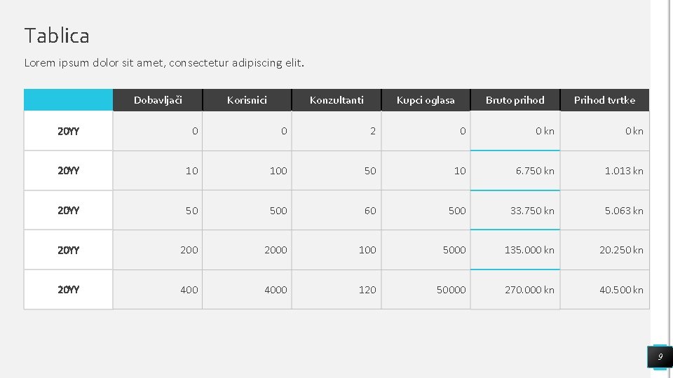This screenshot has width=673, height=378.
Task: Click the Dobavljači column header
Action: coord(158,100)
